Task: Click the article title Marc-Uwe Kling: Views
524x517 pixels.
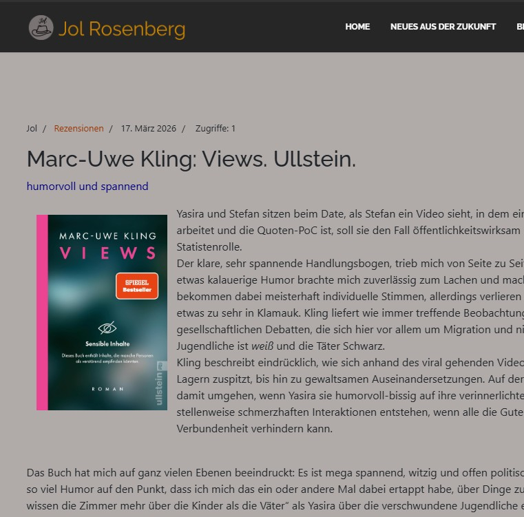Action: pyautogui.click(x=191, y=159)
